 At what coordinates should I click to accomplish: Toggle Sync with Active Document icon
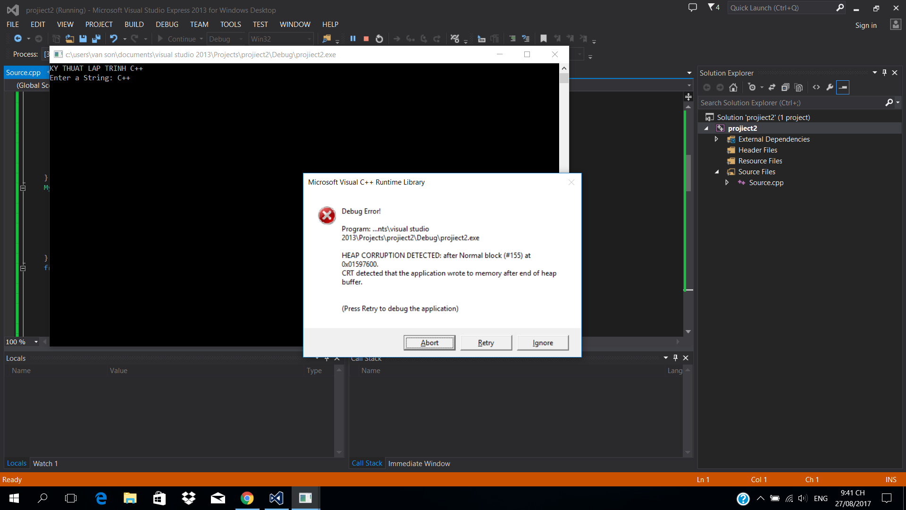(x=772, y=87)
